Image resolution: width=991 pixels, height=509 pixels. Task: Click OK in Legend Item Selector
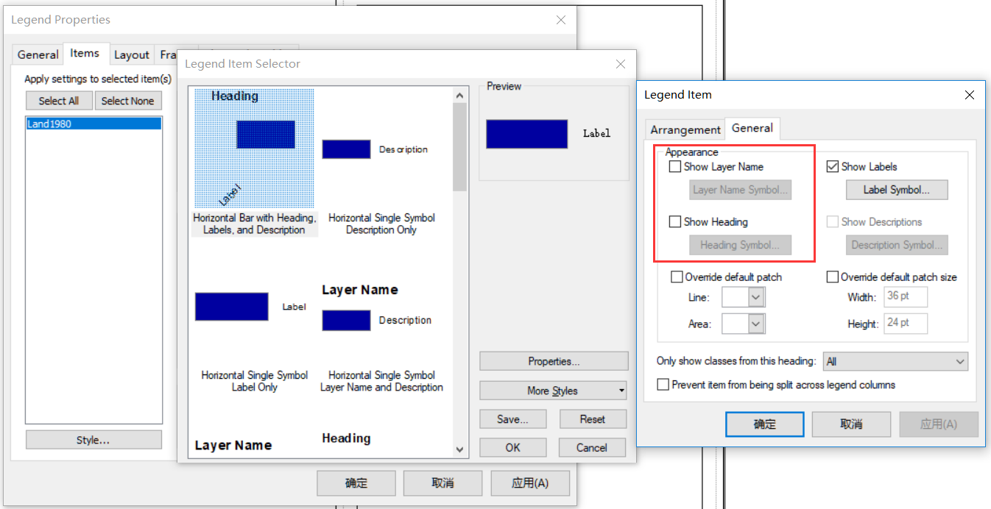[513, 447]
